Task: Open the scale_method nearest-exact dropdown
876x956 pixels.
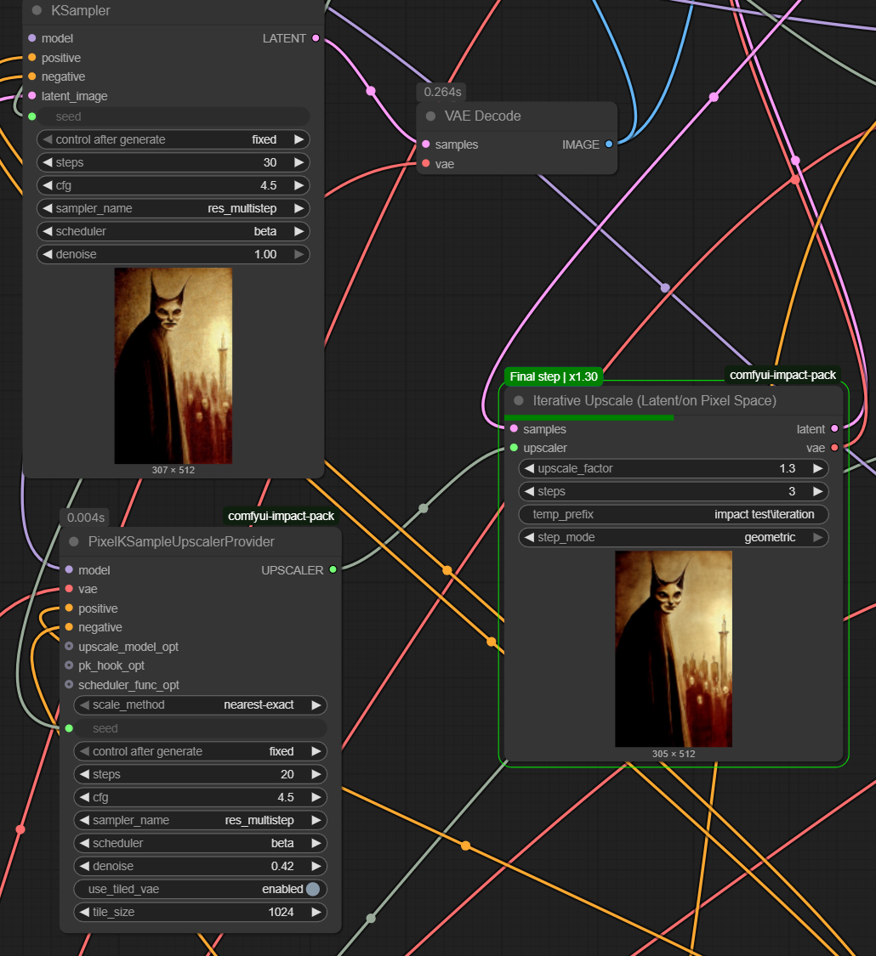Action: tap(200, 704)
